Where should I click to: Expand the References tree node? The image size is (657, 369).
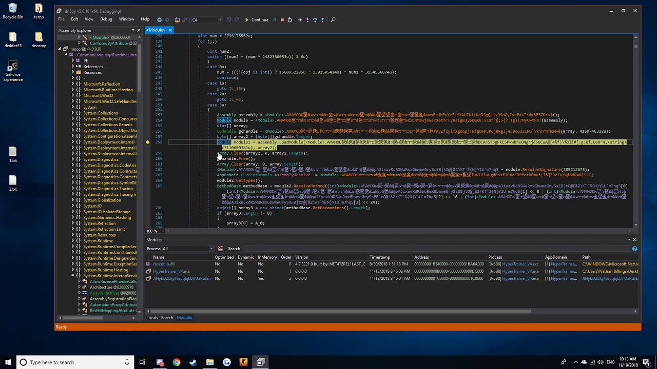coord(72,67)
